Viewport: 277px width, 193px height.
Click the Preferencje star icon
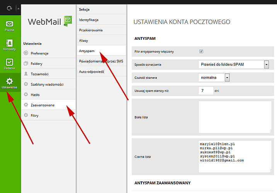tap(26, 53)
